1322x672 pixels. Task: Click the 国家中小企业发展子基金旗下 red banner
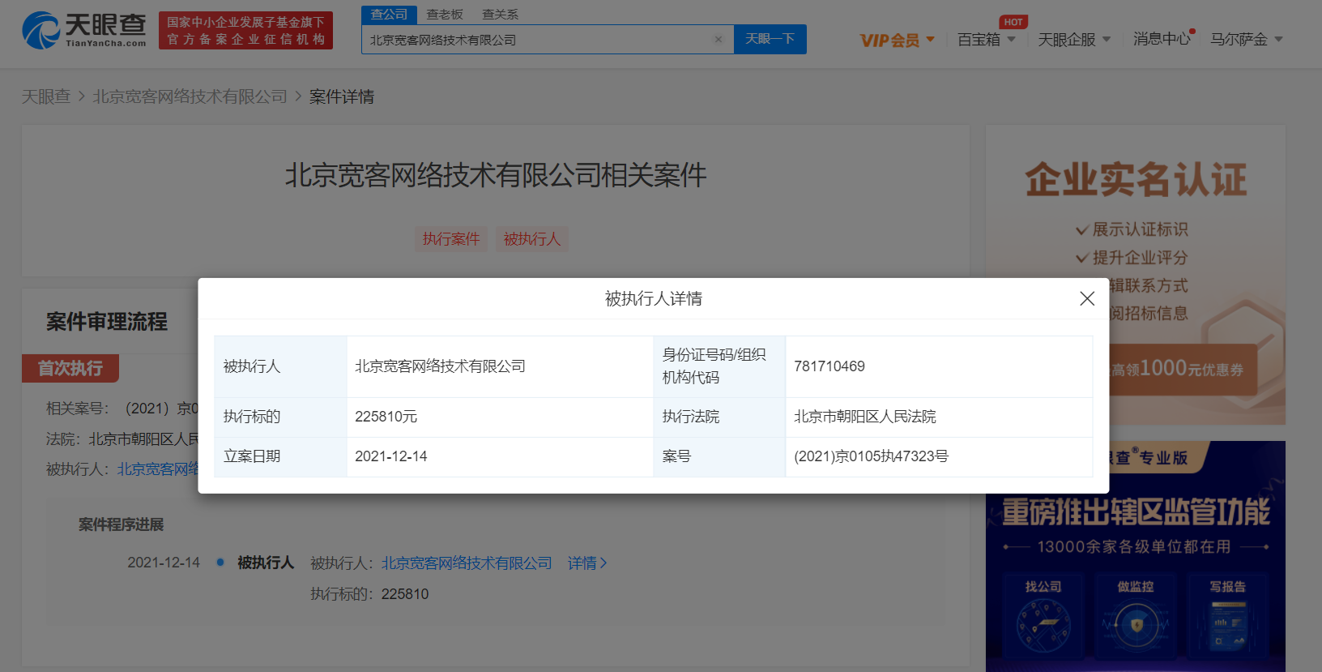pos(245,31)
